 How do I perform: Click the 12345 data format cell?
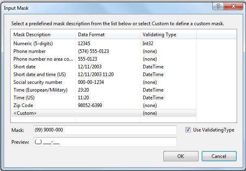pyautogui.click(x=84, y=44)
